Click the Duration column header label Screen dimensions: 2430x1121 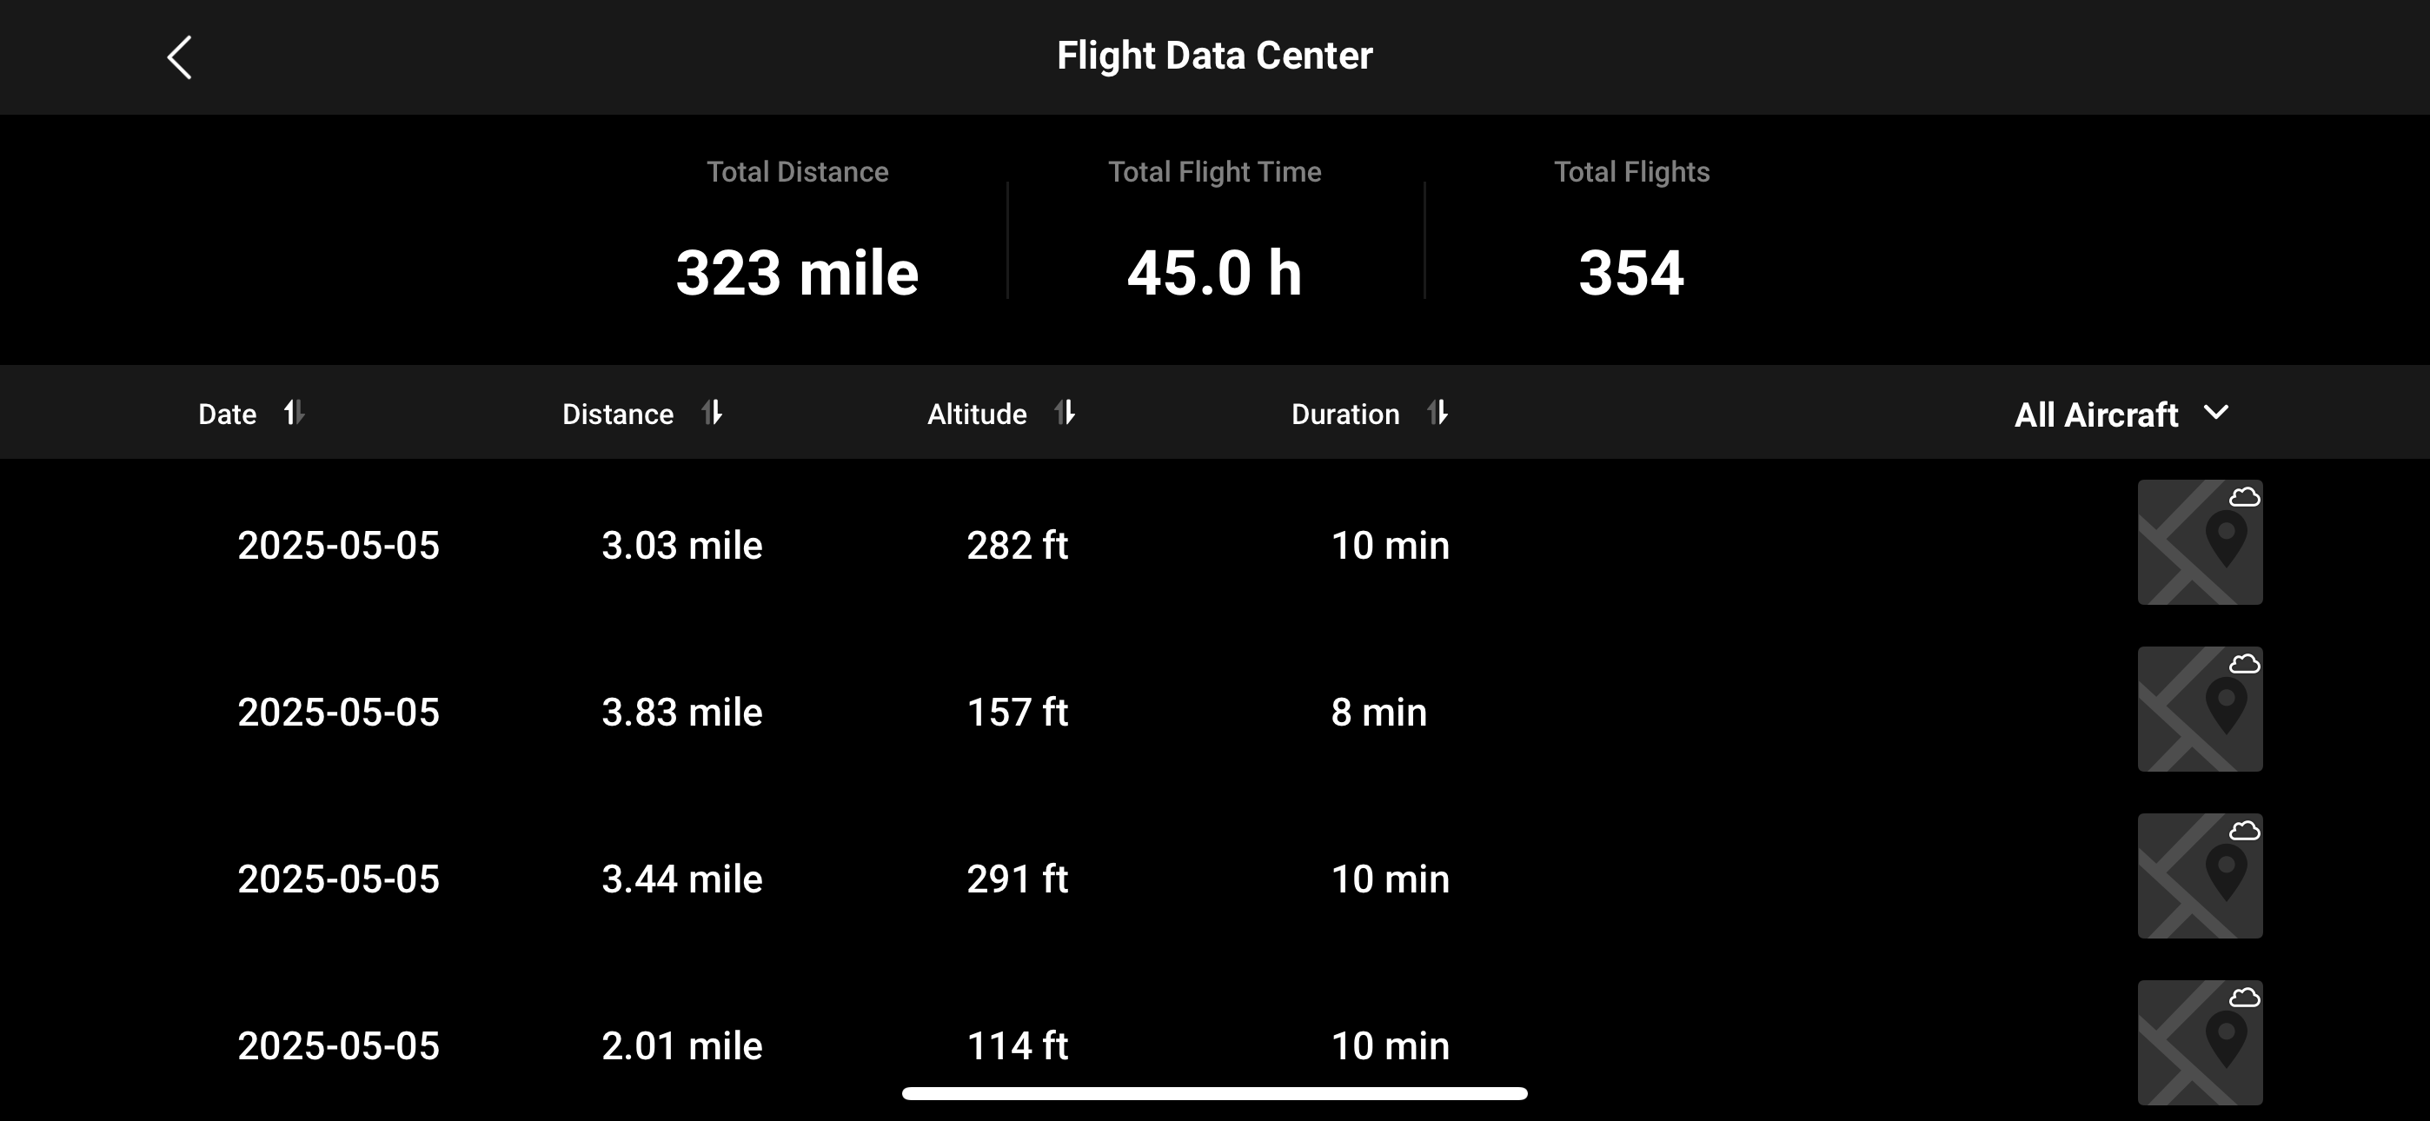click(1345, 415)
